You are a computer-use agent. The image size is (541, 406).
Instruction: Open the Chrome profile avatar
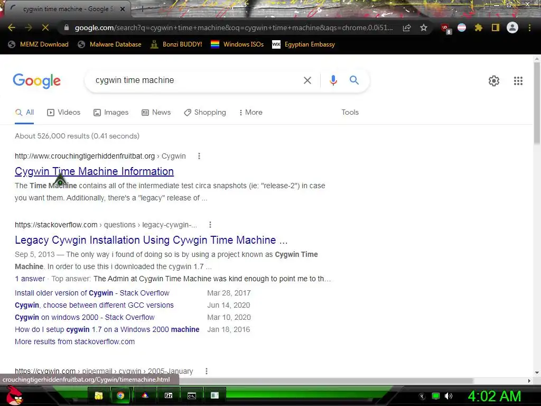pos(512,27)
